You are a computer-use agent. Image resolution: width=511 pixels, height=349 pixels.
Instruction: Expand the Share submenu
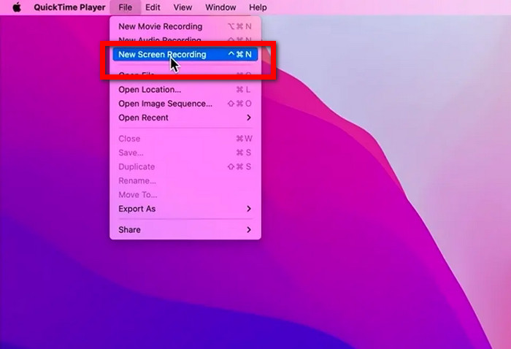pyautogui.click(x=185, y=230)
